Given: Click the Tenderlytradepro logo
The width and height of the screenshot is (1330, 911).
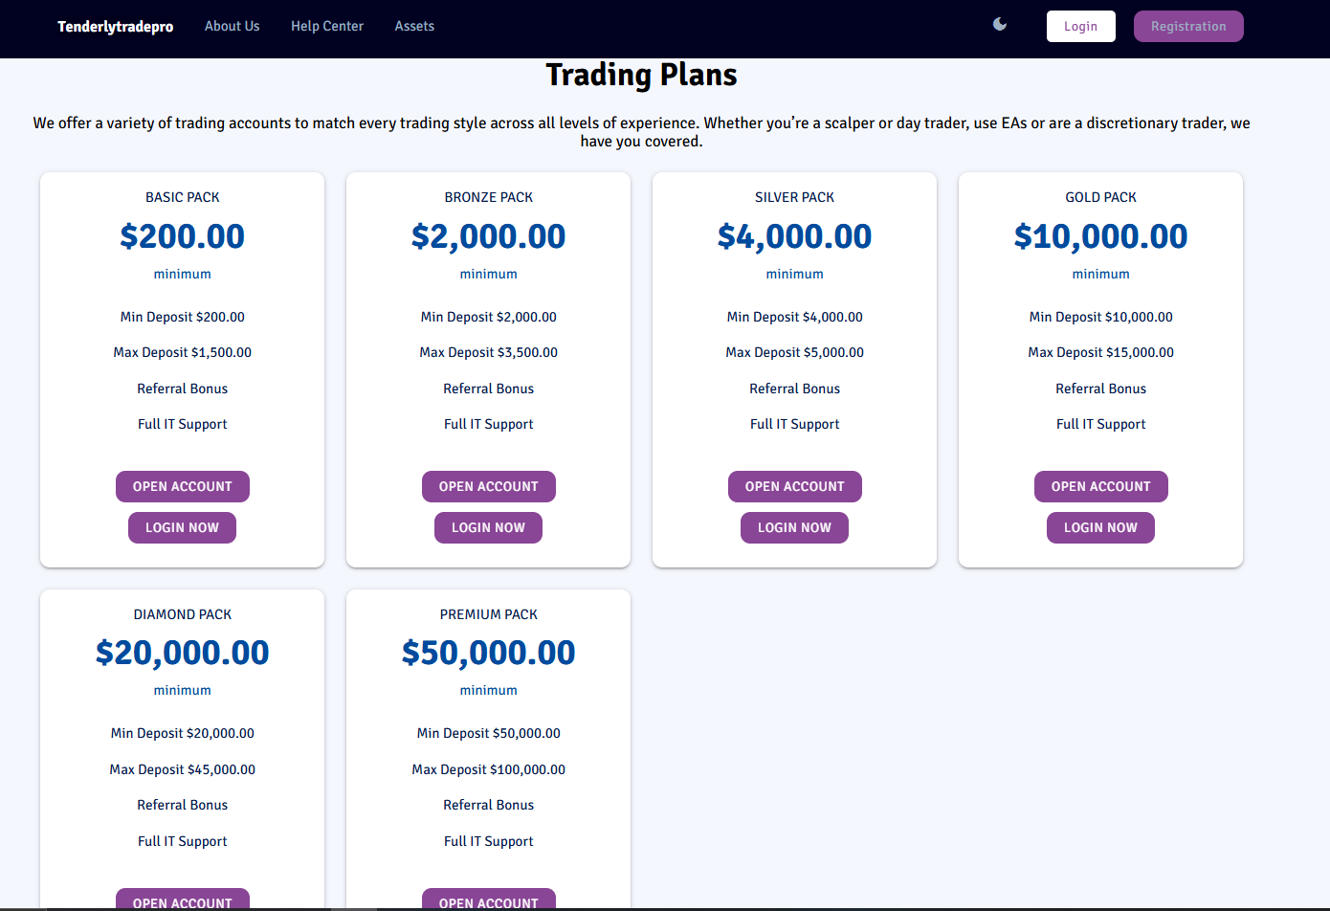Looking at the screenshot, I should click(115, 27).
